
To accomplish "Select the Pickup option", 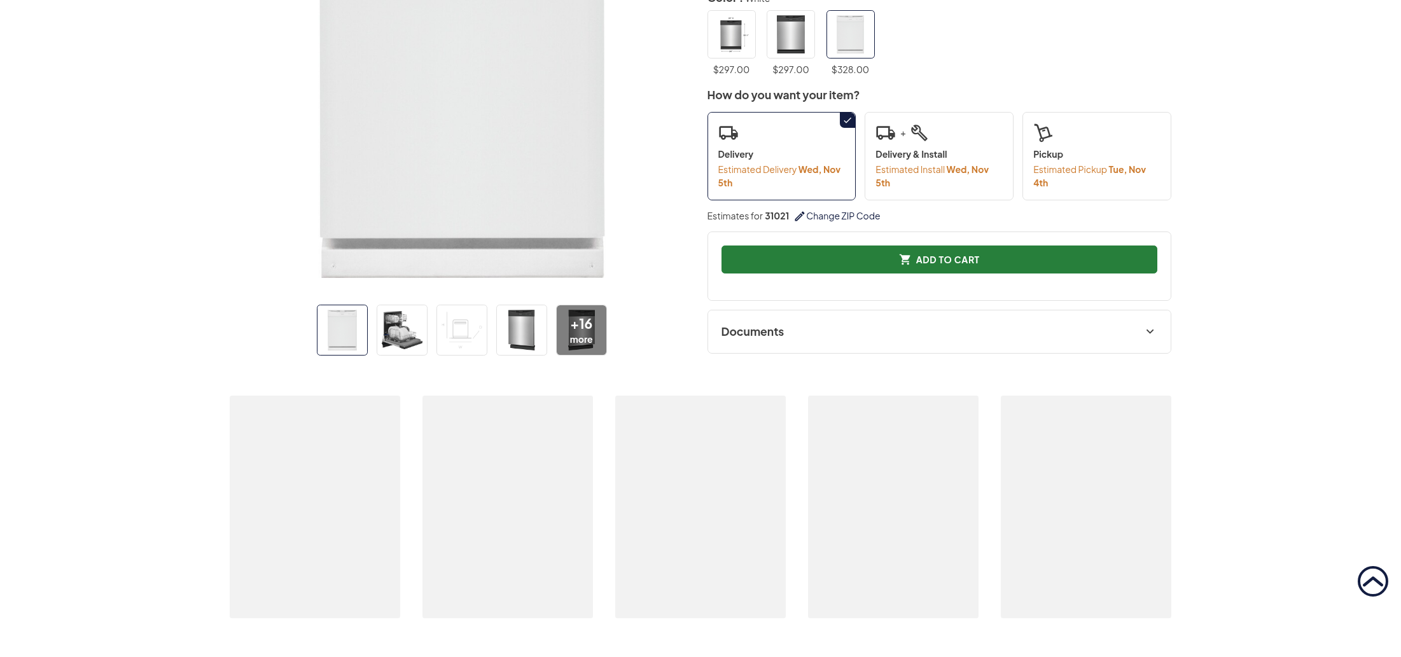I will pyautogui.click(x=1096, y=156).
